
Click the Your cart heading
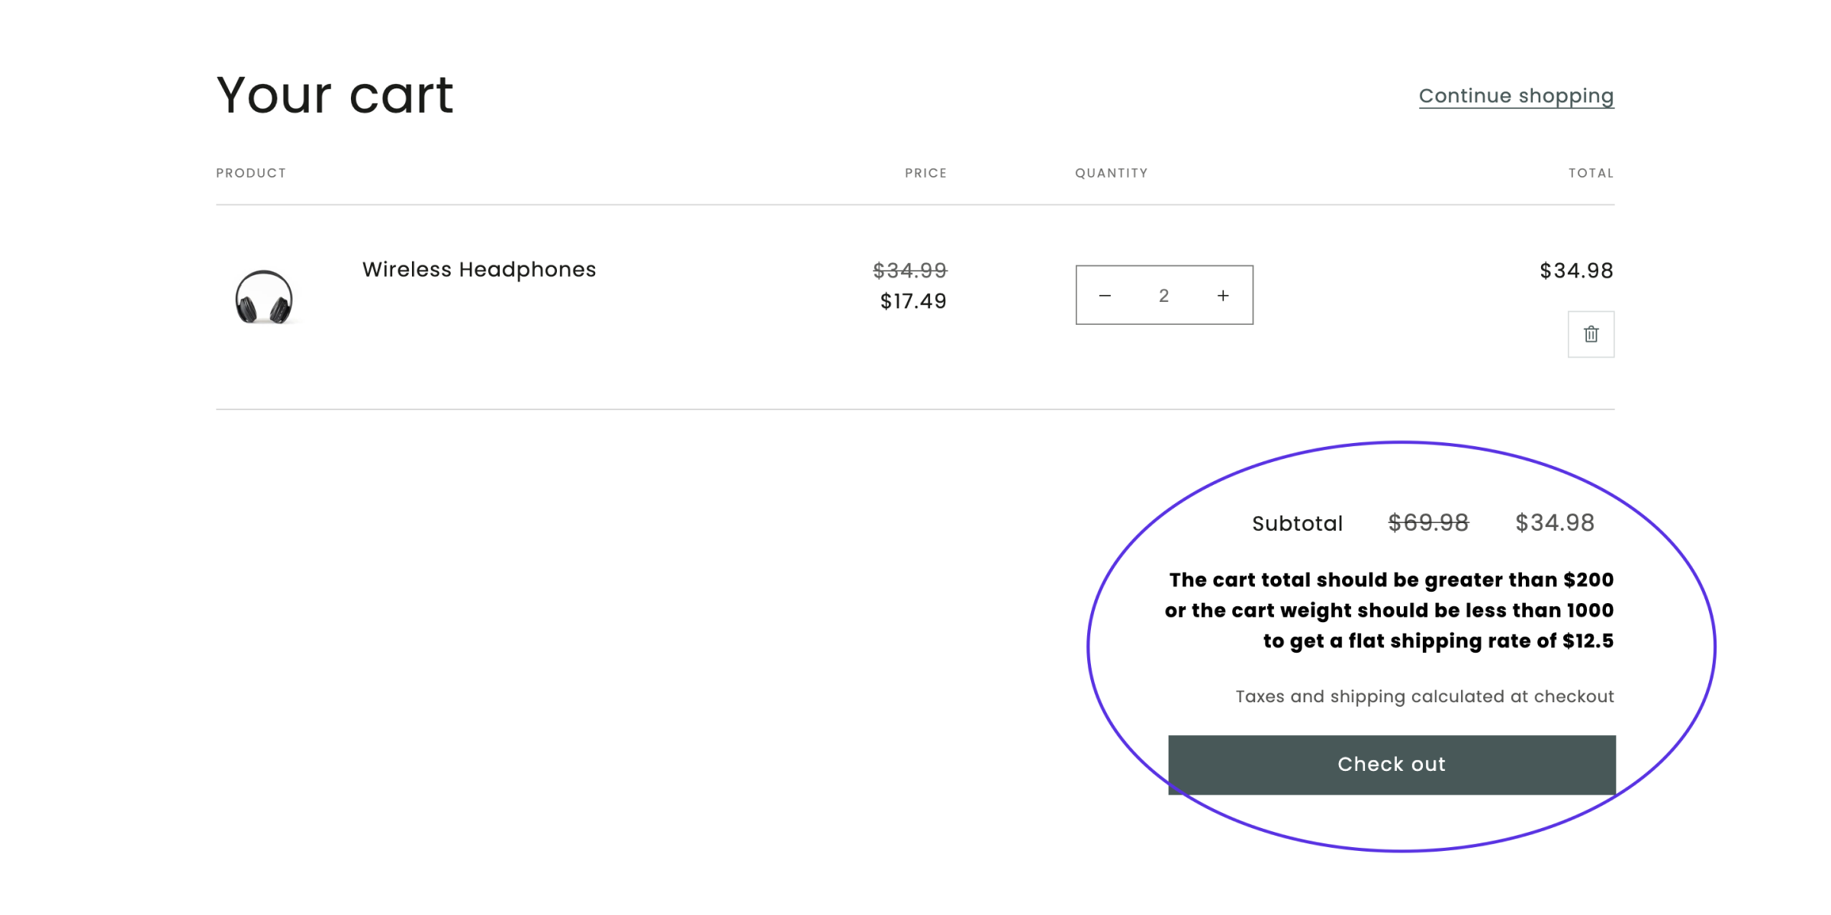pos(335,95)
